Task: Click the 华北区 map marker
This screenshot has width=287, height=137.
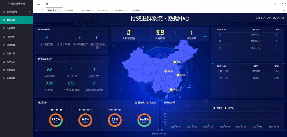Action: point(175,62)
